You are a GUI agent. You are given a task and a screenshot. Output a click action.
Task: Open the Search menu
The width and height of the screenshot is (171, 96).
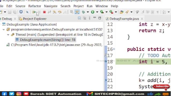(x=65, y=6)
